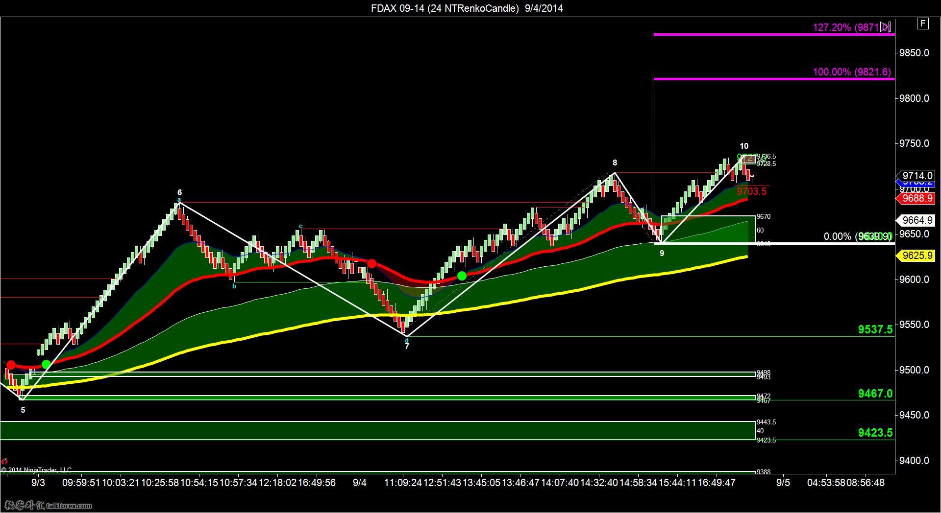Select wave label 5
Image resolution: width=941 pixels, height=513 pixels.
point(23,410)
